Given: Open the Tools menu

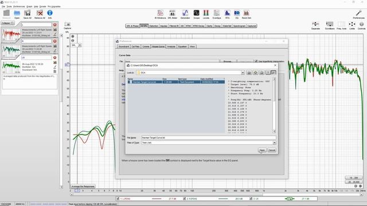Looking at the screenshot, I should 9,6.
